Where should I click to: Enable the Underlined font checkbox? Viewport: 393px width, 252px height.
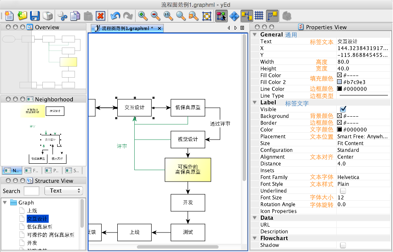tap(343, 190)
